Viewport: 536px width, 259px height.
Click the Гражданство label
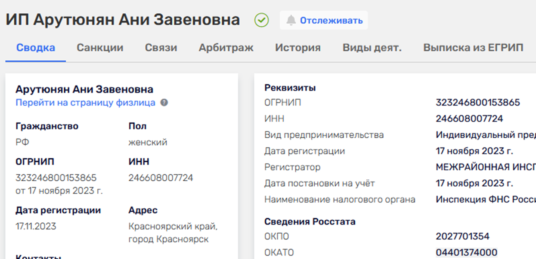tap(47, 126)
